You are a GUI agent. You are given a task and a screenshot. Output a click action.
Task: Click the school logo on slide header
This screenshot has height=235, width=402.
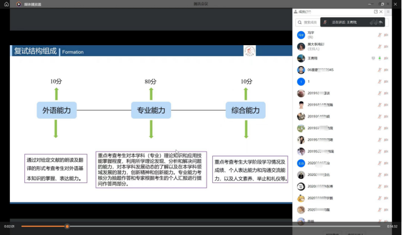(x=249, y=51)
